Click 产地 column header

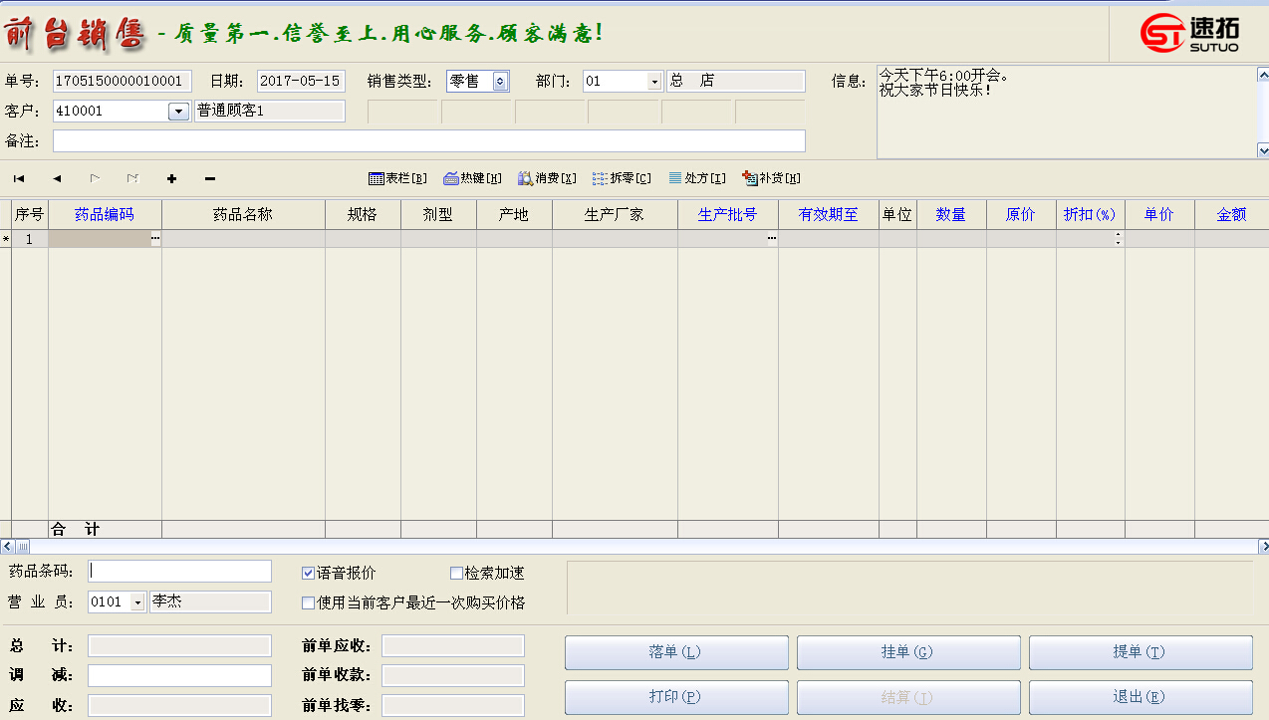[x=514, y=214]
